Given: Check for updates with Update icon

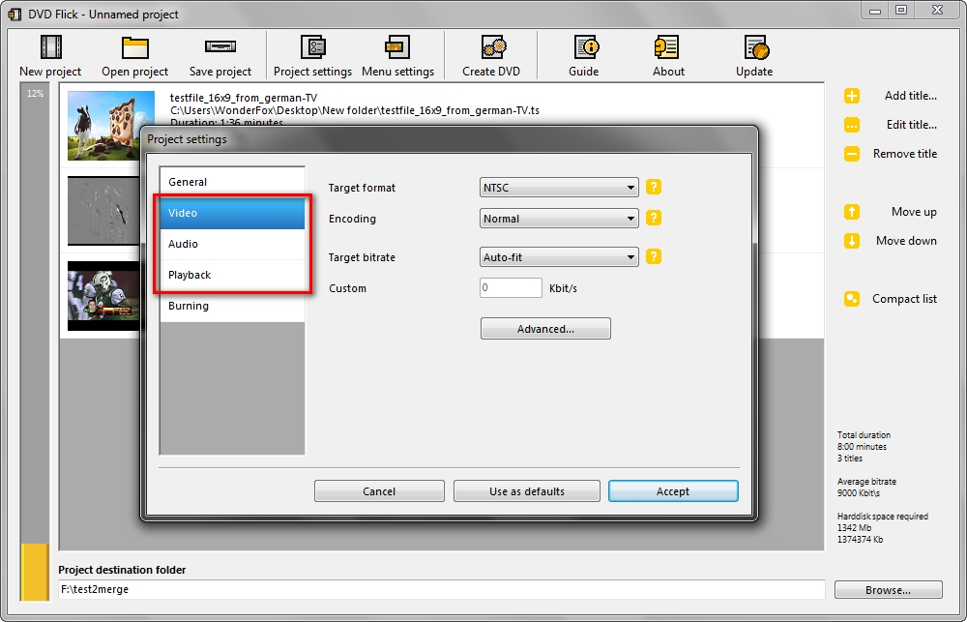Looking at the screenshot, I should 755,47.
